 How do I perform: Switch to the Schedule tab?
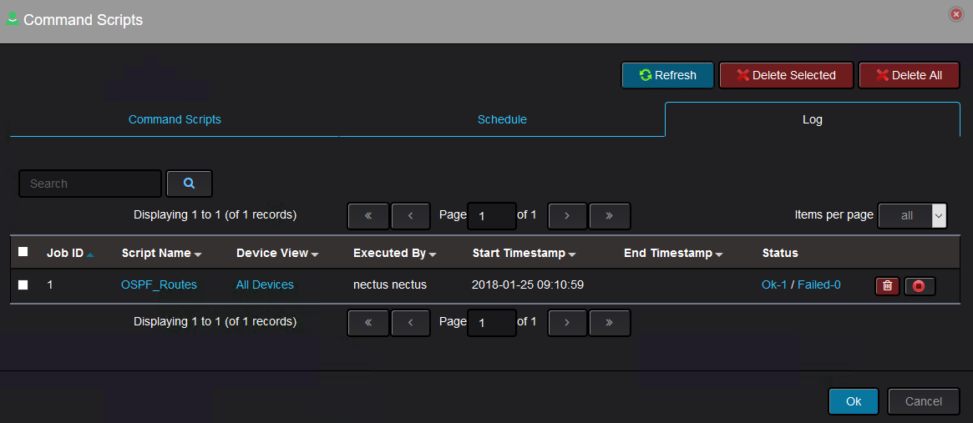click(502, 119)
